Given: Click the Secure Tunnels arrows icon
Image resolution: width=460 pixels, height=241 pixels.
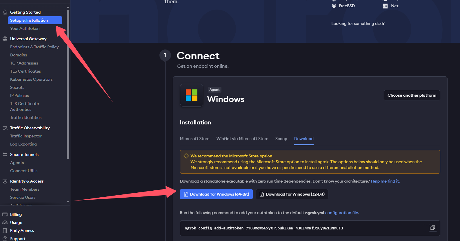Looking at the screenshot, I should click(x=5, y=154).
